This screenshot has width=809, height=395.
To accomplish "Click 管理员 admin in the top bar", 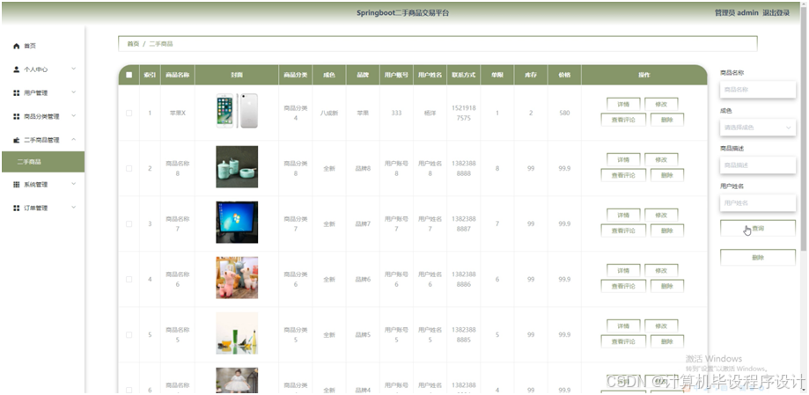I will point(736,13).
